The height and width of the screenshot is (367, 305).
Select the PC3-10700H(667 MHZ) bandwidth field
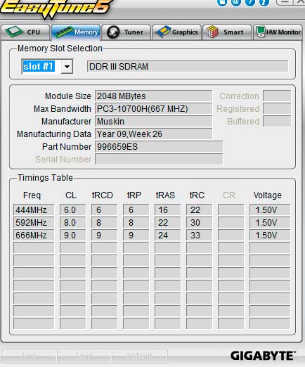pyautogui.click(x=153, y=109)
